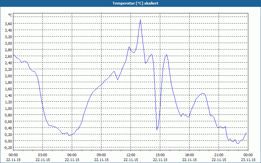Select the 1,40 y-axis value label
The height and width of the screenshot is (163, 261).
8,95
